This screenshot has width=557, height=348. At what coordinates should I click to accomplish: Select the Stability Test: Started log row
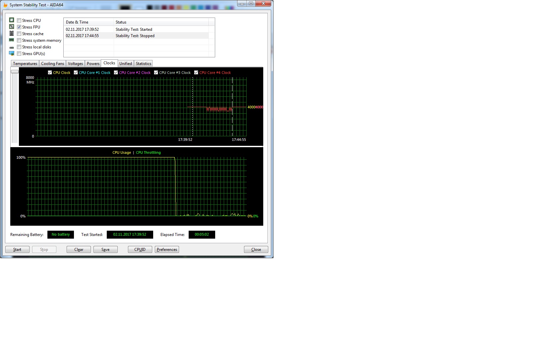point(136,29)
